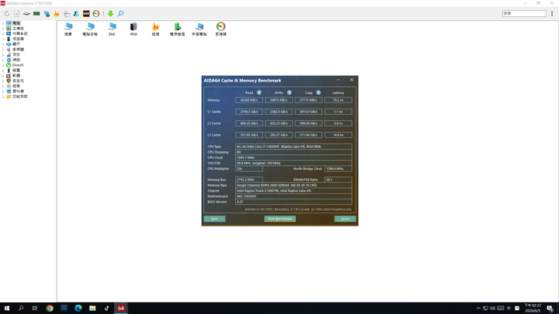Screen dimensions: 559x314
Task: Click the Save button in the benchmark dialog
Action: 214,219
